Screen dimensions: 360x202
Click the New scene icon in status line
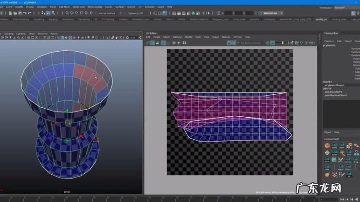click(x=10, y=13)
